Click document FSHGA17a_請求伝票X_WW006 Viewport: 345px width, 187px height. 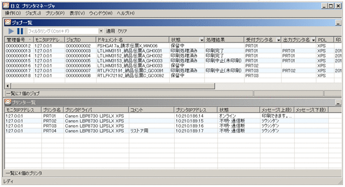127,46
